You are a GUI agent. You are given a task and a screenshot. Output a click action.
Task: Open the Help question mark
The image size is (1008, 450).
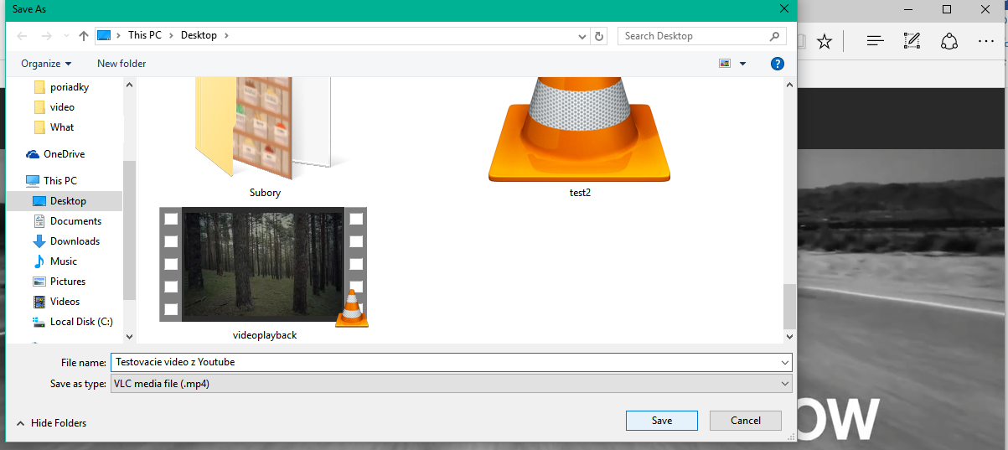[777, 64]
